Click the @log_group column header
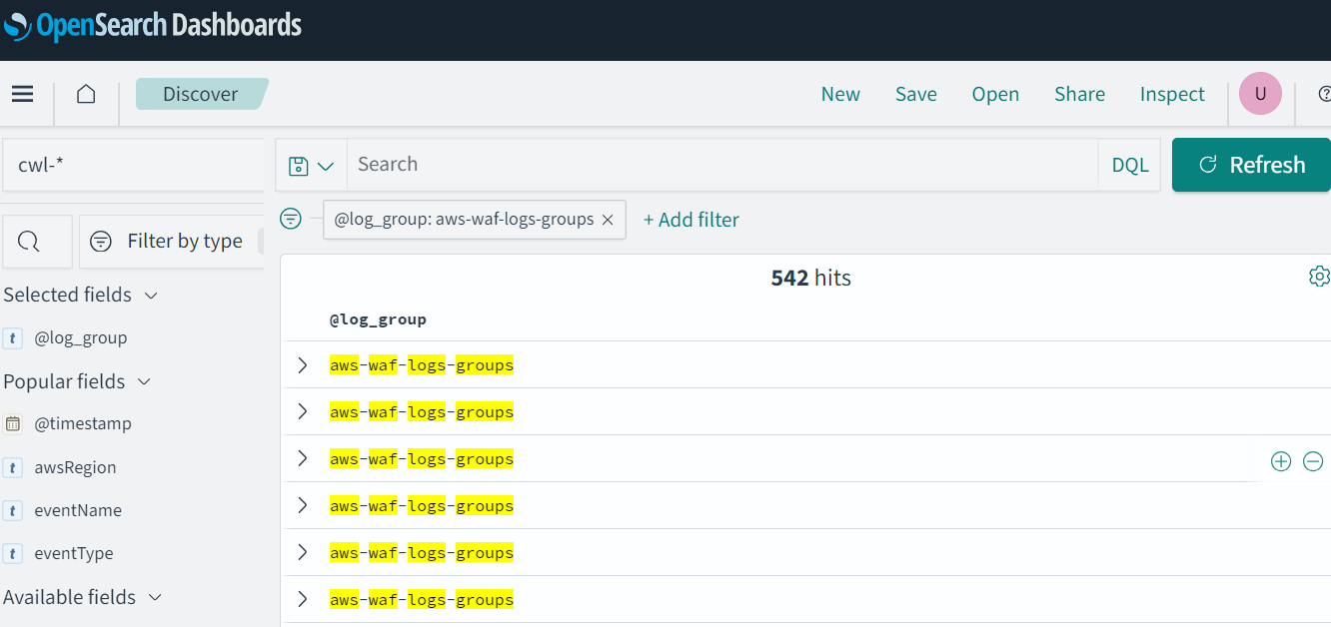 pos(378,319)
